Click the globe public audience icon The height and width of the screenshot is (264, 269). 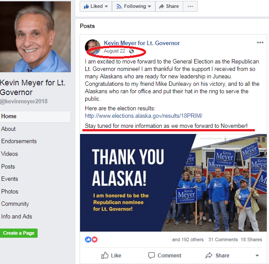tap(131, 51)
